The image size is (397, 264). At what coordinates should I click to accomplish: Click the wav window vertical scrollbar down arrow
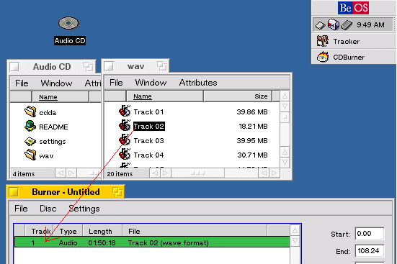(285, 162)
